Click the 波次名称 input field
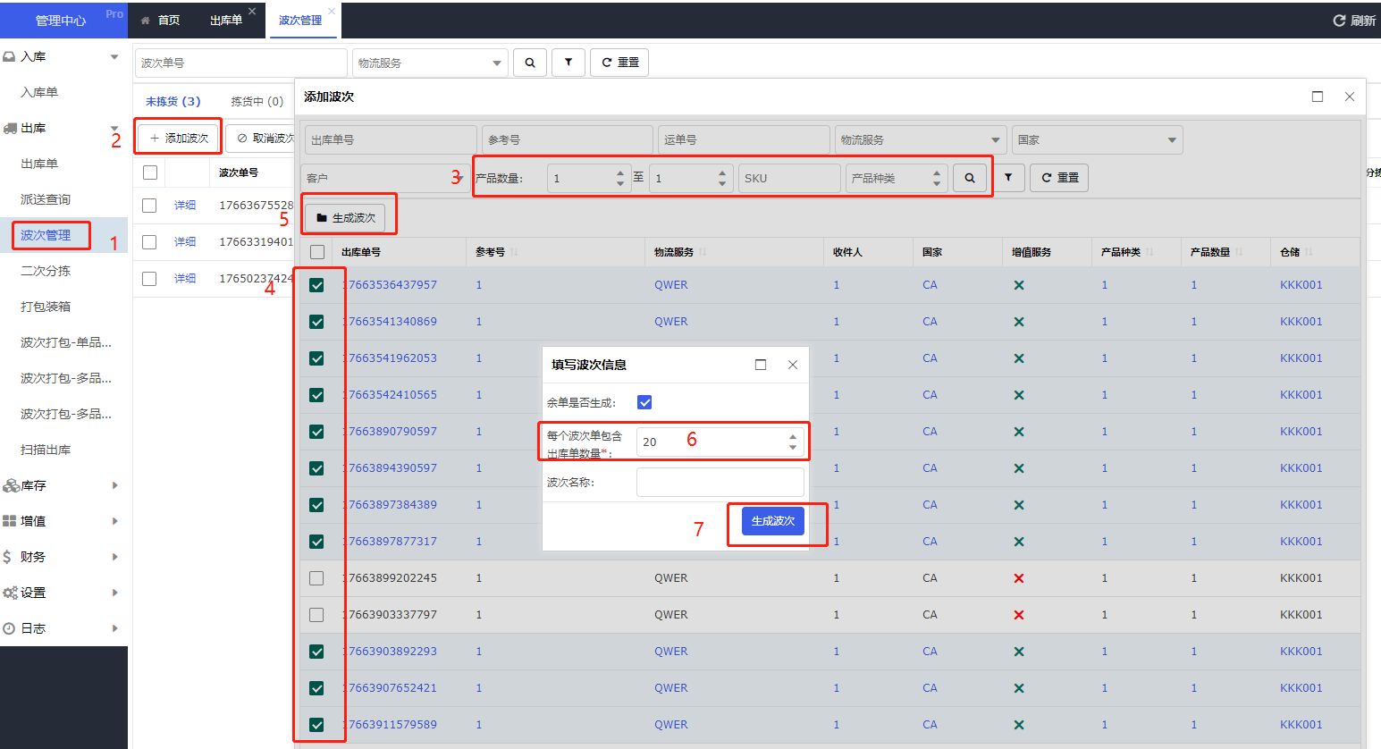The height and width of the screenshot is (749, 1381). tap(720, 482)
